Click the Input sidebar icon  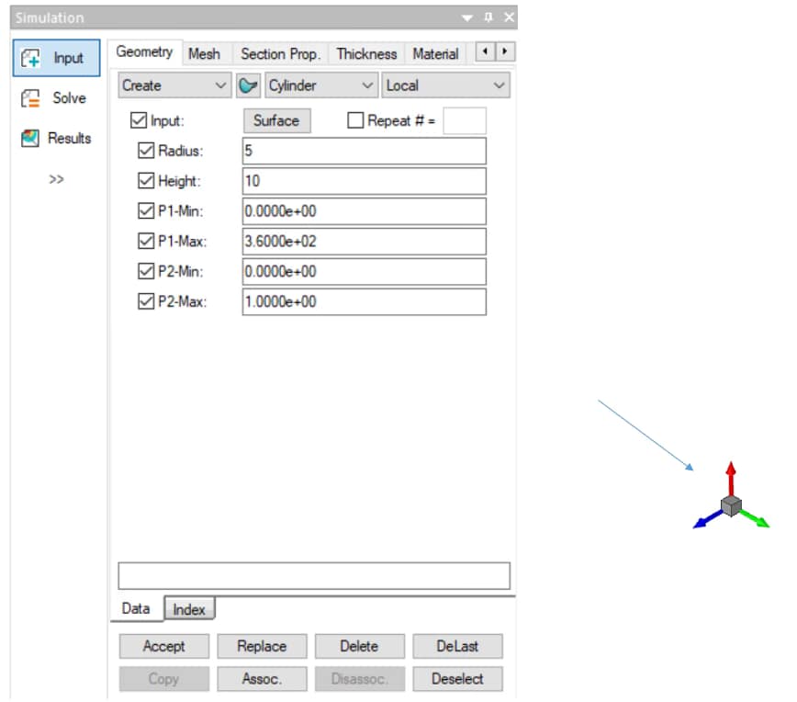tap(32, 58)
